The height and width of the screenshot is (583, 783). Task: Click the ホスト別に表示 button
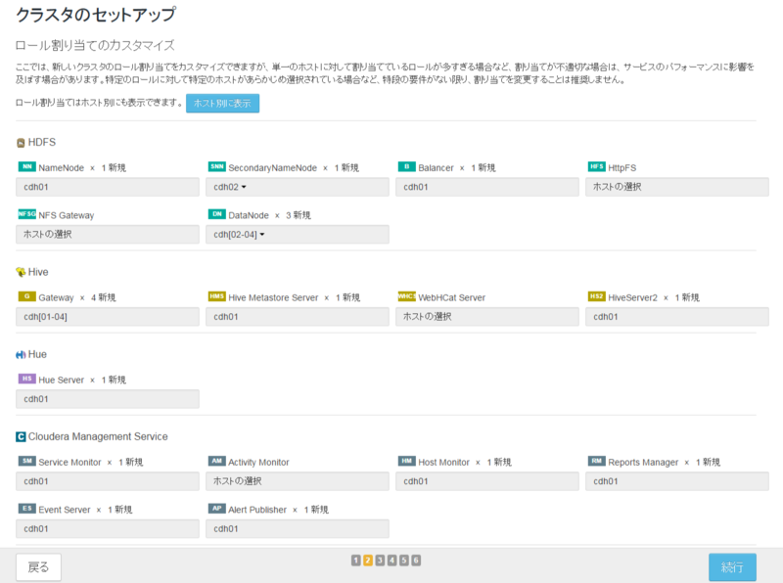(223, 104)
